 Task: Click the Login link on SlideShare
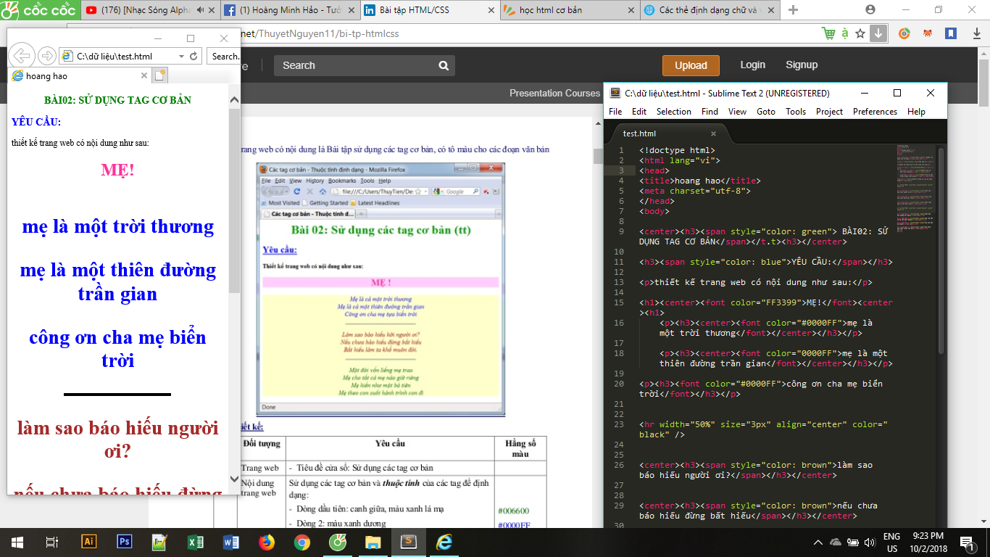pyautogui.click(x=752, y=65)
